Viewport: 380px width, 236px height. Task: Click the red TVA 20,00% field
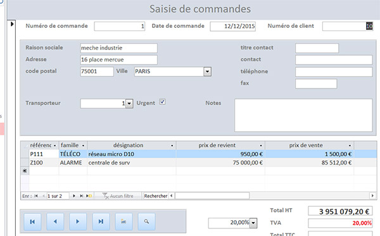click(x=340, y=223)
